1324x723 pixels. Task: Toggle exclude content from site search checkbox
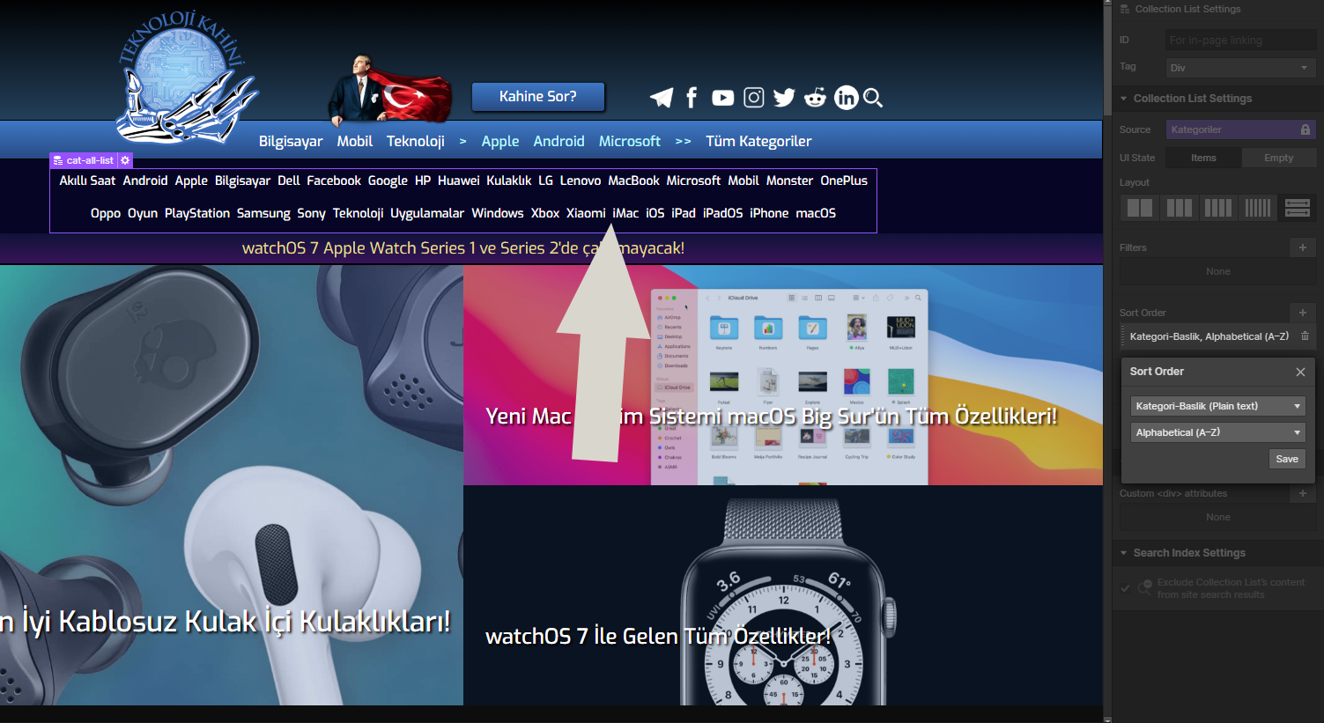(x=1125, y=588)
